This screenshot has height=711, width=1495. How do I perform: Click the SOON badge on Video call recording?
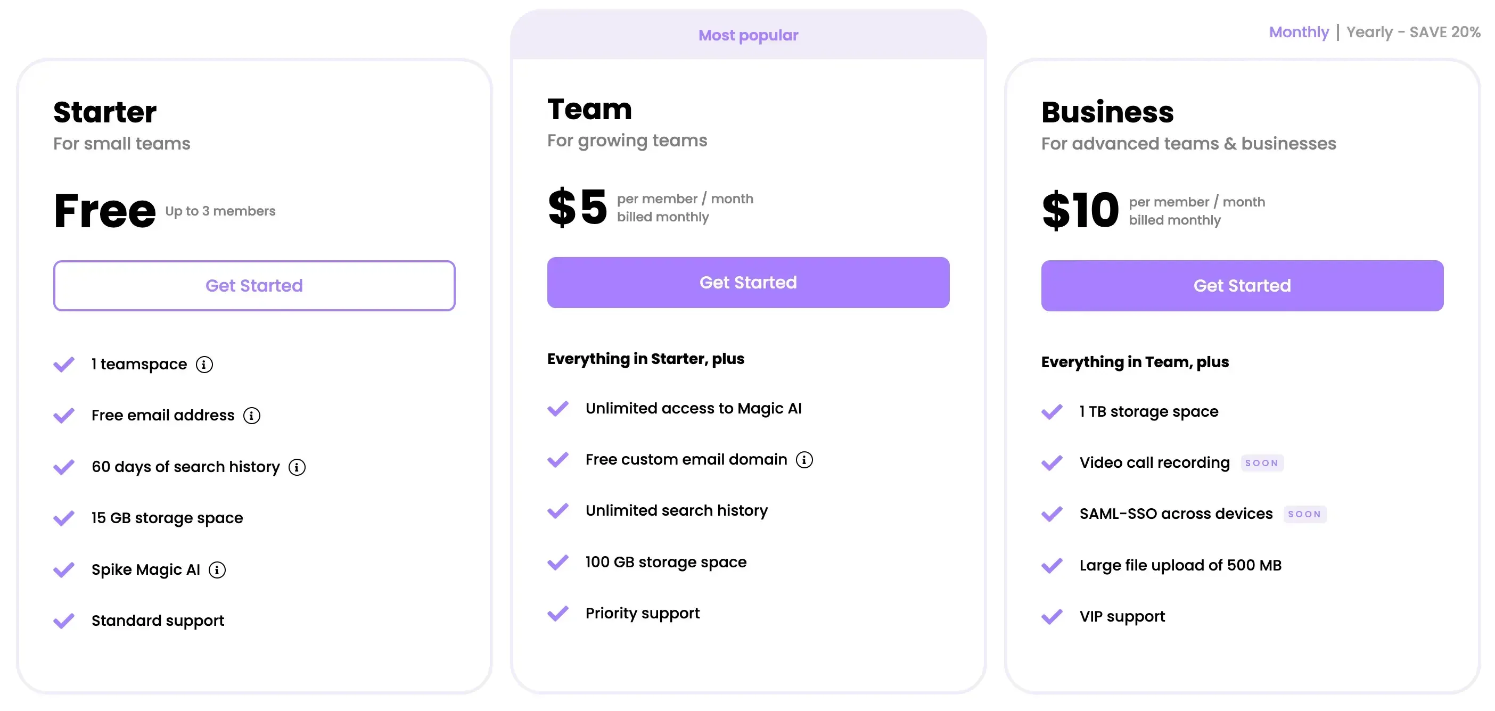pyautogui.click(x=1262, y=463)
